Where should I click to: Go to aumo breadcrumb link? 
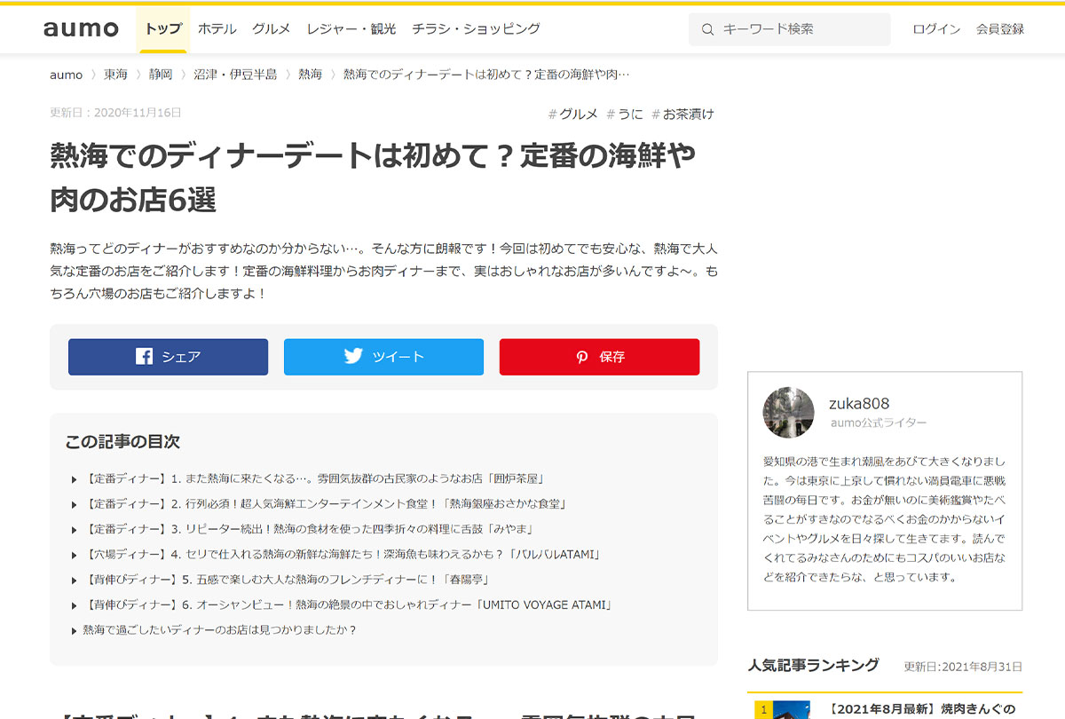[x=67, y=75]
